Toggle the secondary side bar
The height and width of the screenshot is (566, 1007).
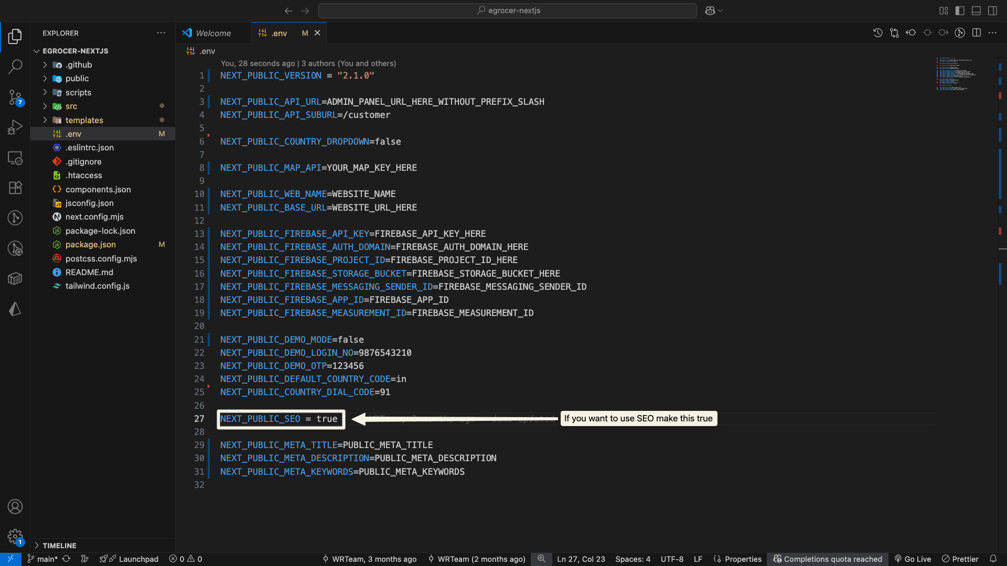click(x=992, y=10)
